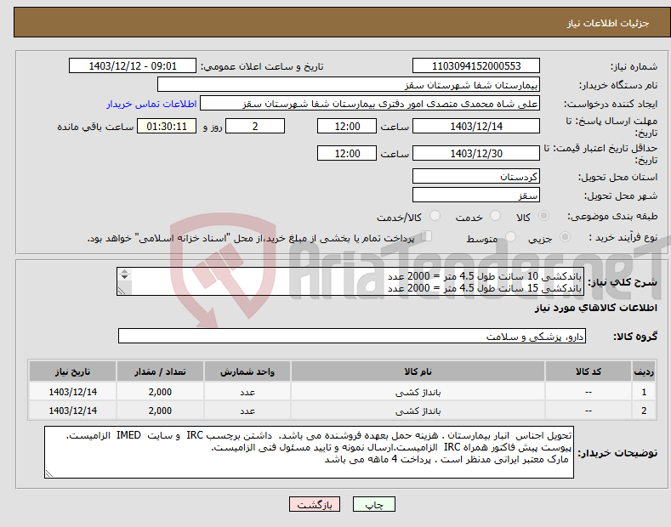
Task: Click the price validity date 1403/12/30 field
Action: coord(476,153)
